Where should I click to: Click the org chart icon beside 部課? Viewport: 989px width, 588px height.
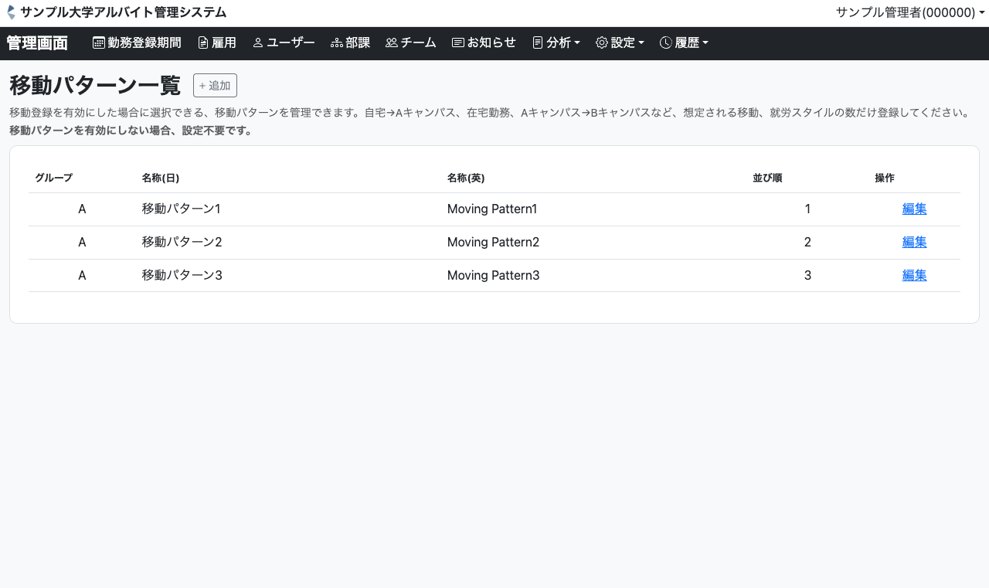336,43
